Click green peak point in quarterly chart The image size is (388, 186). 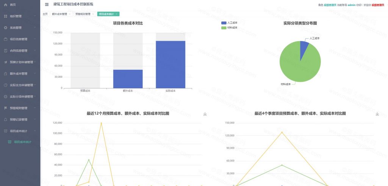click(x=282, y=165)
